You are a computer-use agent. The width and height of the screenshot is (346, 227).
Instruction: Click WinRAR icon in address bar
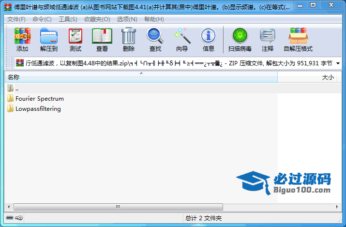click(x=20, y=63)
